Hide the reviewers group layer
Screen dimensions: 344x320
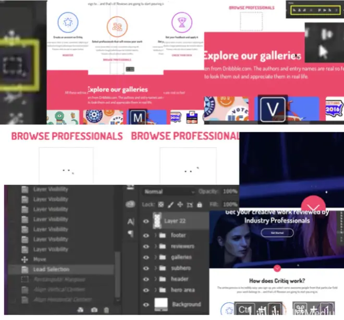click(146, 246)
